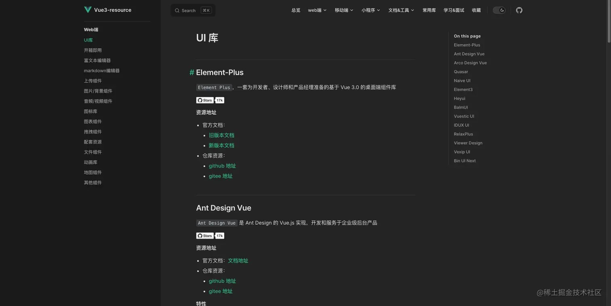Toggle dark mode appearance switch
Image resolution: width=611 pixels, height=306 pixels.
coord(499,10)
